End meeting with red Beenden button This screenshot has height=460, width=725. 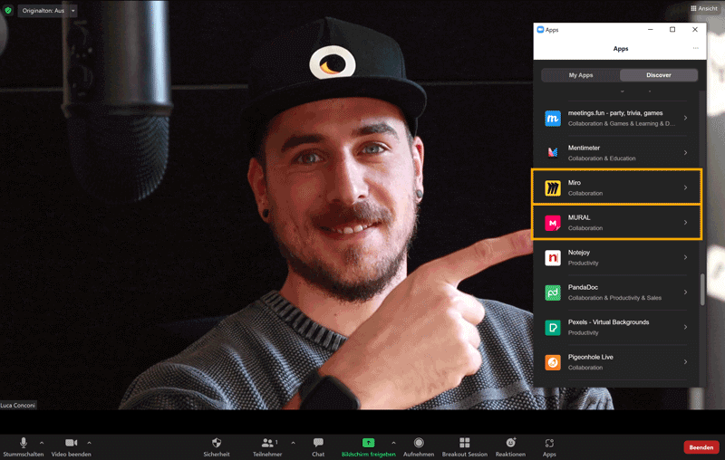pyautogui.click(x=701, y=447)
